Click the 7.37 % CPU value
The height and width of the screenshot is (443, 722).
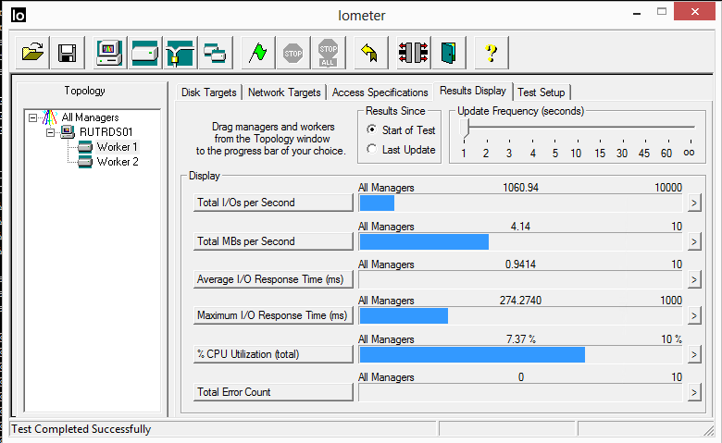[x=521, y=339]
